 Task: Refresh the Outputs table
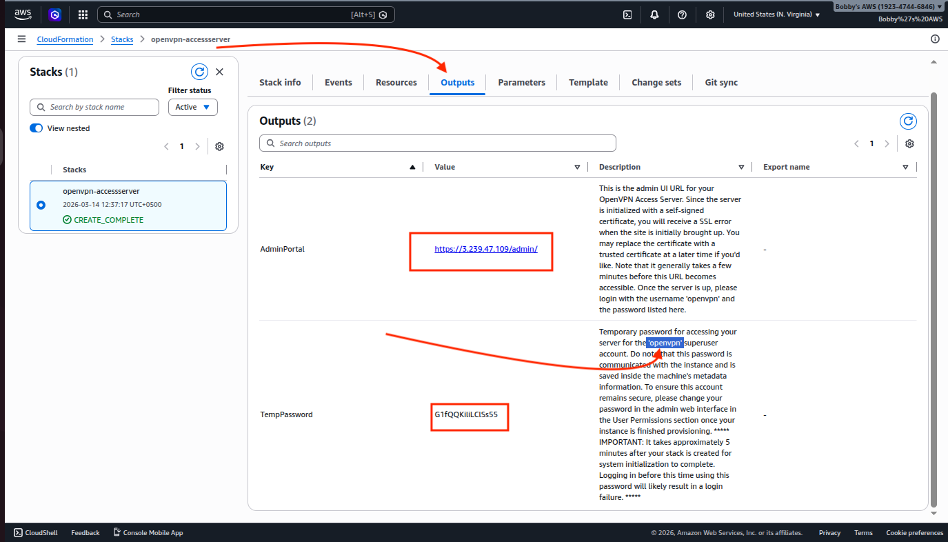909,121
